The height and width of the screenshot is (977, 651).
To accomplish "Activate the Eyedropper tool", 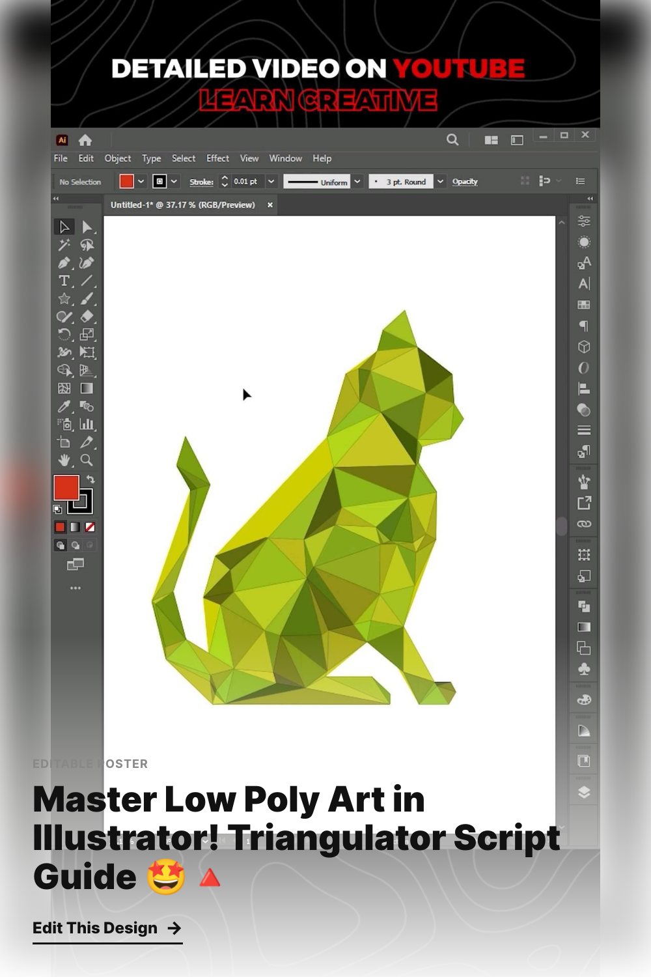I will [64, 406].
